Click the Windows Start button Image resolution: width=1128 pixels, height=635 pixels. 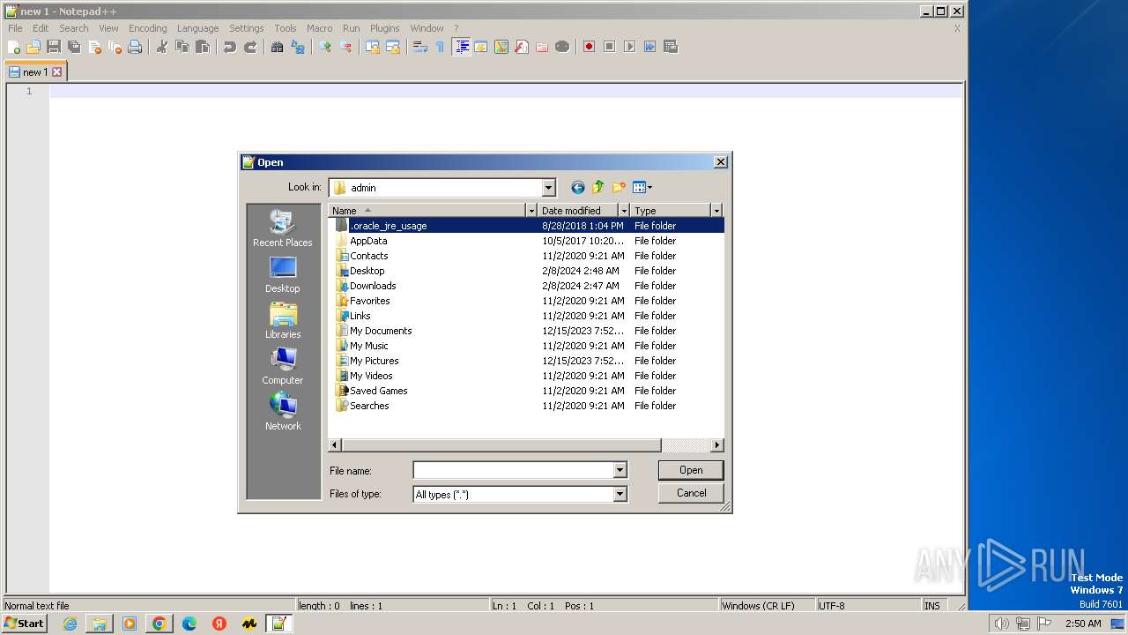[x=24, y=624]
